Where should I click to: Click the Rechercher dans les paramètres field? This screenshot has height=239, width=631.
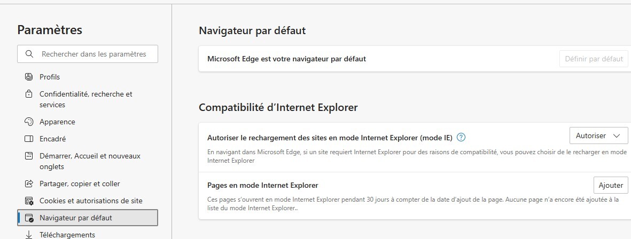93,54
